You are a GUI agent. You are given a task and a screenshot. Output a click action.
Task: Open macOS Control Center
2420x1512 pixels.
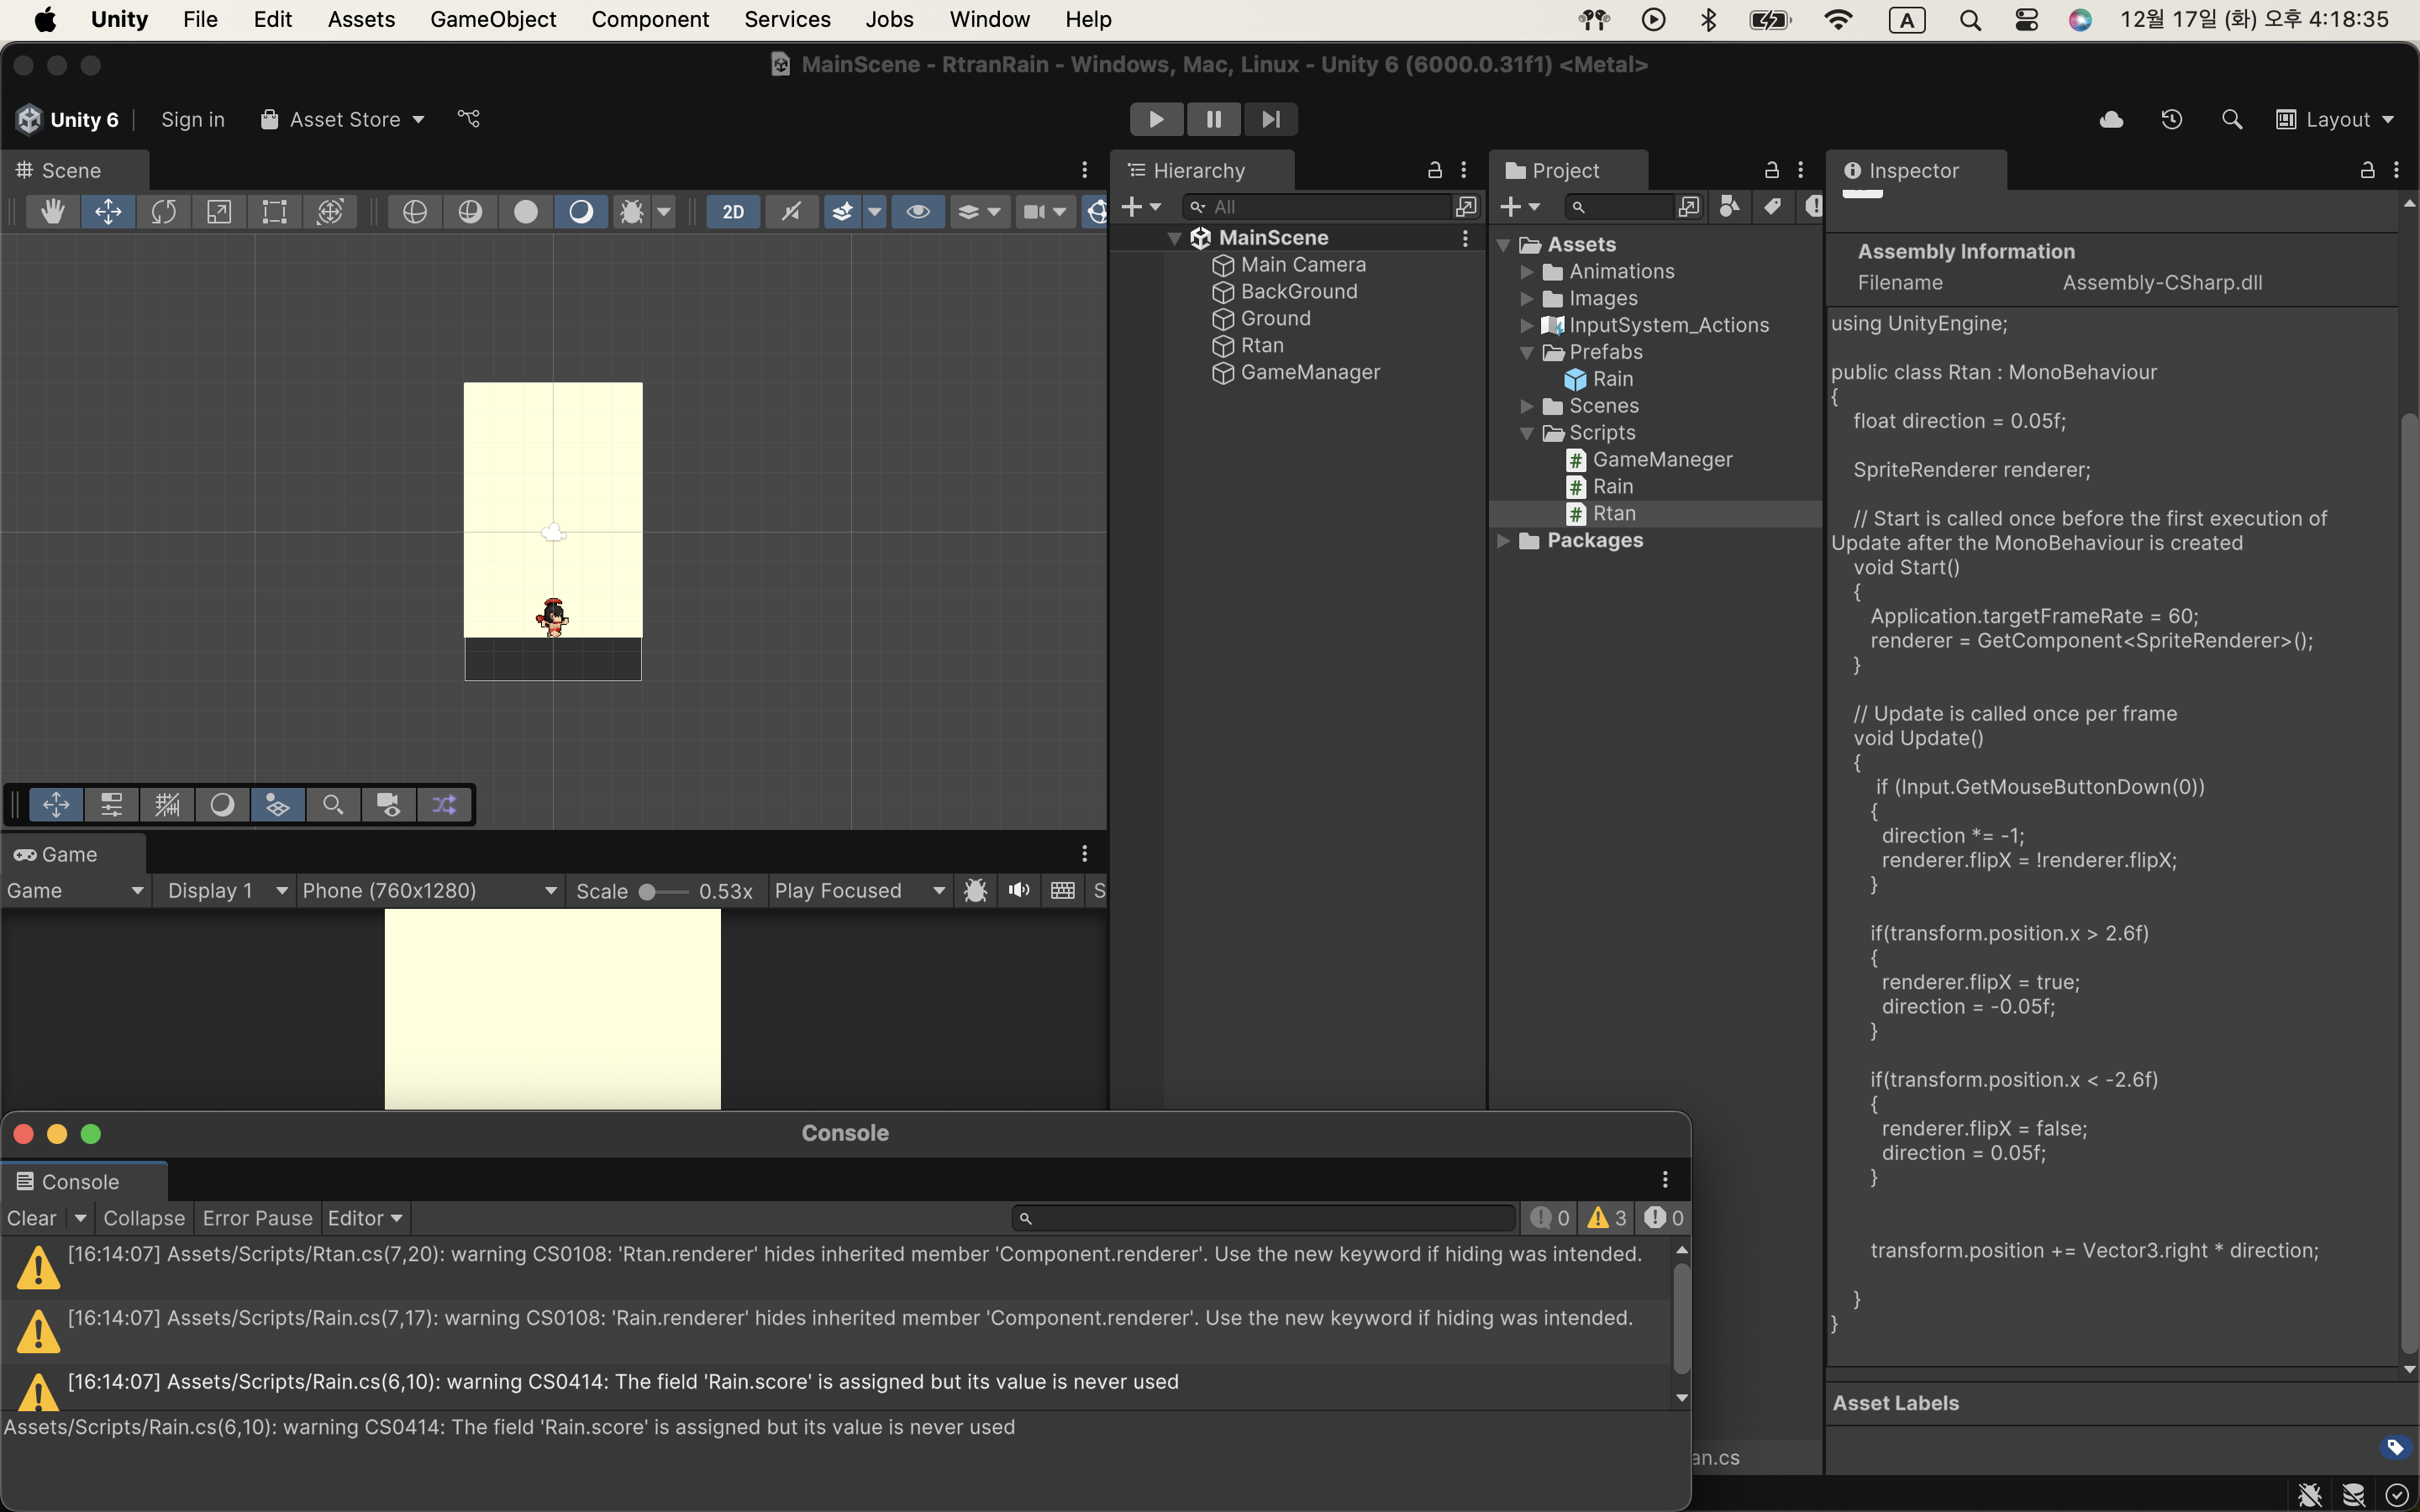pos(2026,20)
